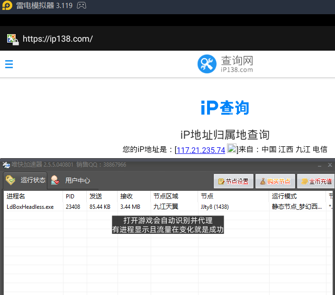Click the https://ip138.com/ address bar
The height and width of the screenshot is (295, 335).
[x=58, y=39]
